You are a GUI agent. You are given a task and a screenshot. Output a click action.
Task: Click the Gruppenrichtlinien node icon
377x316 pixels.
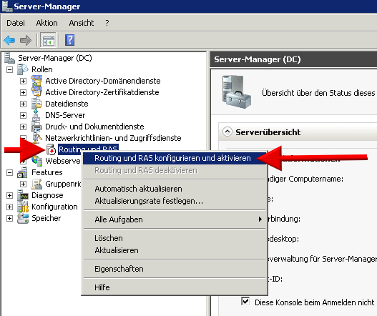click(36, 184)
